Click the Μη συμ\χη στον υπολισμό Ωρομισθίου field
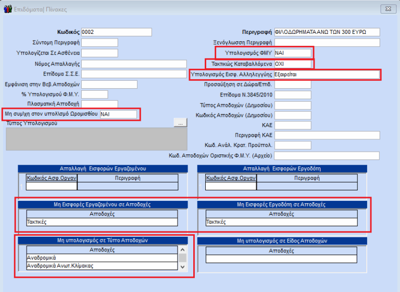 coord(118,114)
